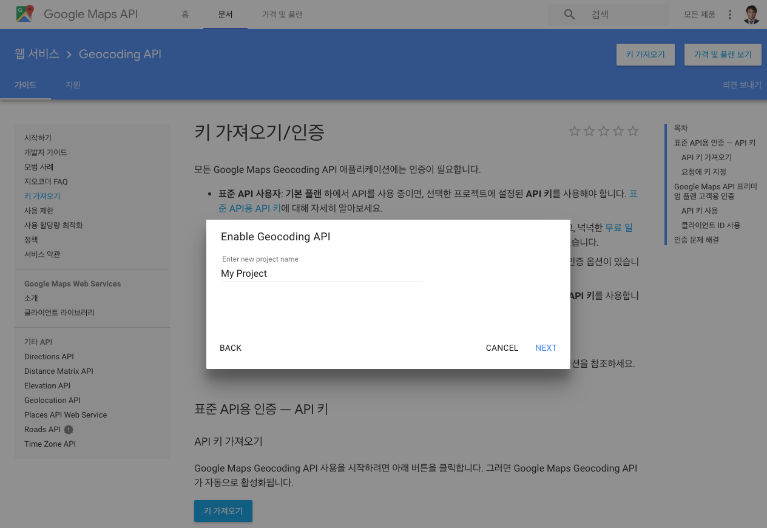Image resolution: width=767 pixels, height=528 pixels.
Task: Click the breadcrumb chevron before Geocoding API
Action: (x=69, y=54)
